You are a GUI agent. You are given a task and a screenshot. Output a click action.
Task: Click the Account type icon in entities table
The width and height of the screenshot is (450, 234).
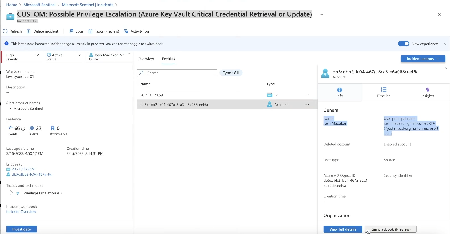[269, 105]
